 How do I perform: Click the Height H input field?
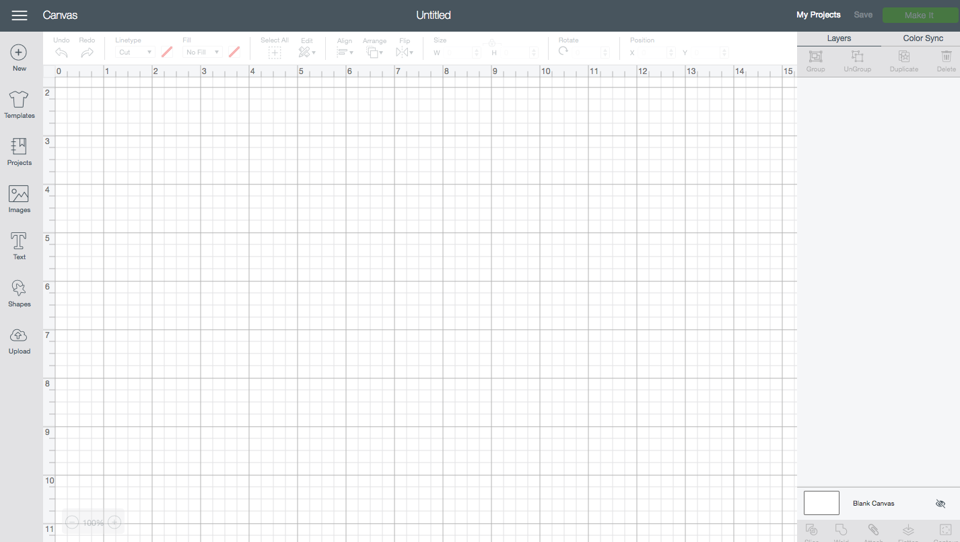(x=515, y=53)
